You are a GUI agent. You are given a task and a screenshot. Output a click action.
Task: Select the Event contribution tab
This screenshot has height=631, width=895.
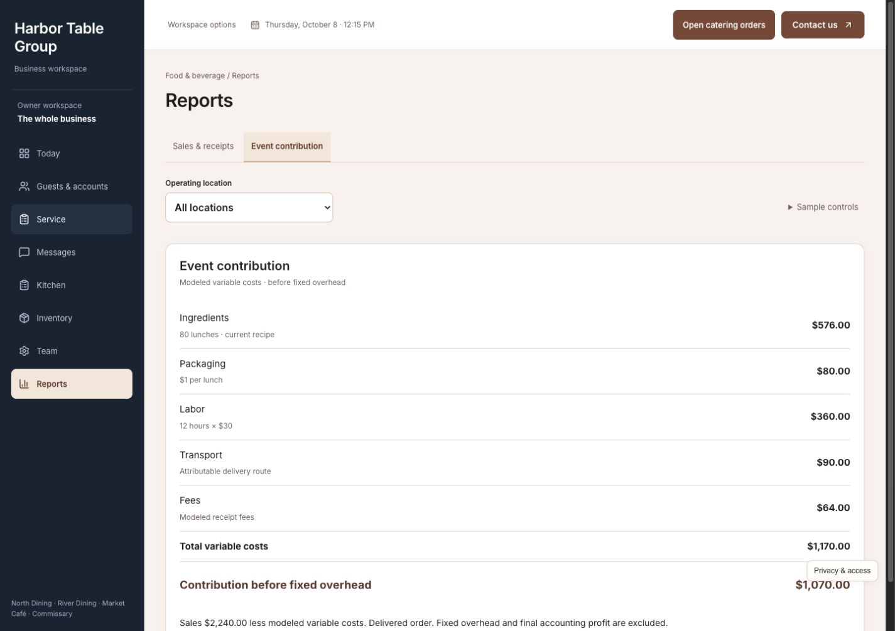pos(287,146)
